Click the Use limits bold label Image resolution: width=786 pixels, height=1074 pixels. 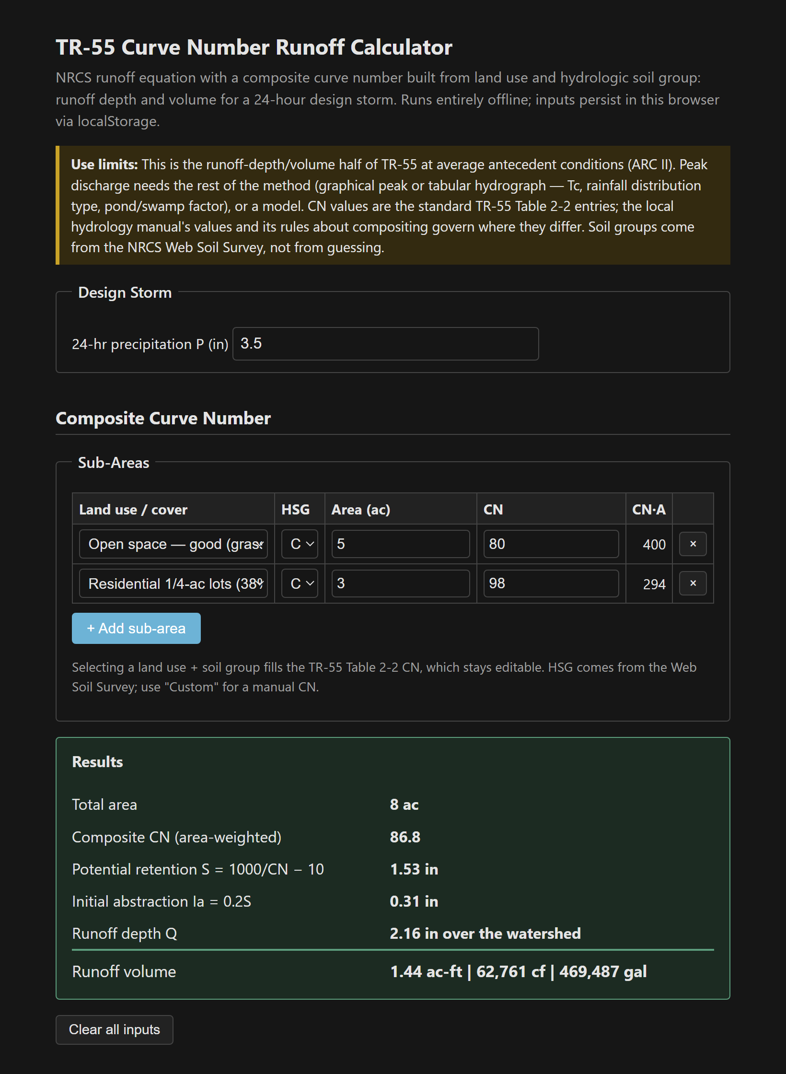(x=104, y=164)
